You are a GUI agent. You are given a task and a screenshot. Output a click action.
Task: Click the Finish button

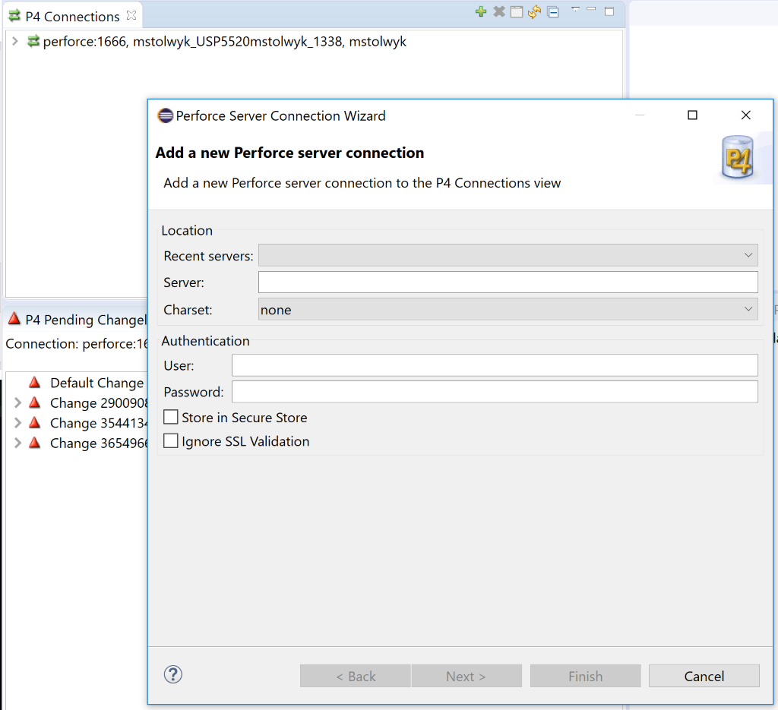click(x=586, y=677)
